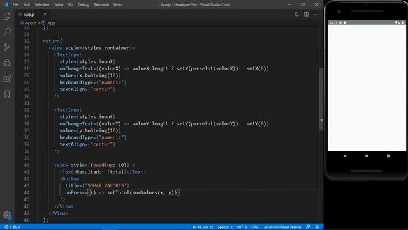
Task: Open the Extensions view
Action: click(7, 78)
